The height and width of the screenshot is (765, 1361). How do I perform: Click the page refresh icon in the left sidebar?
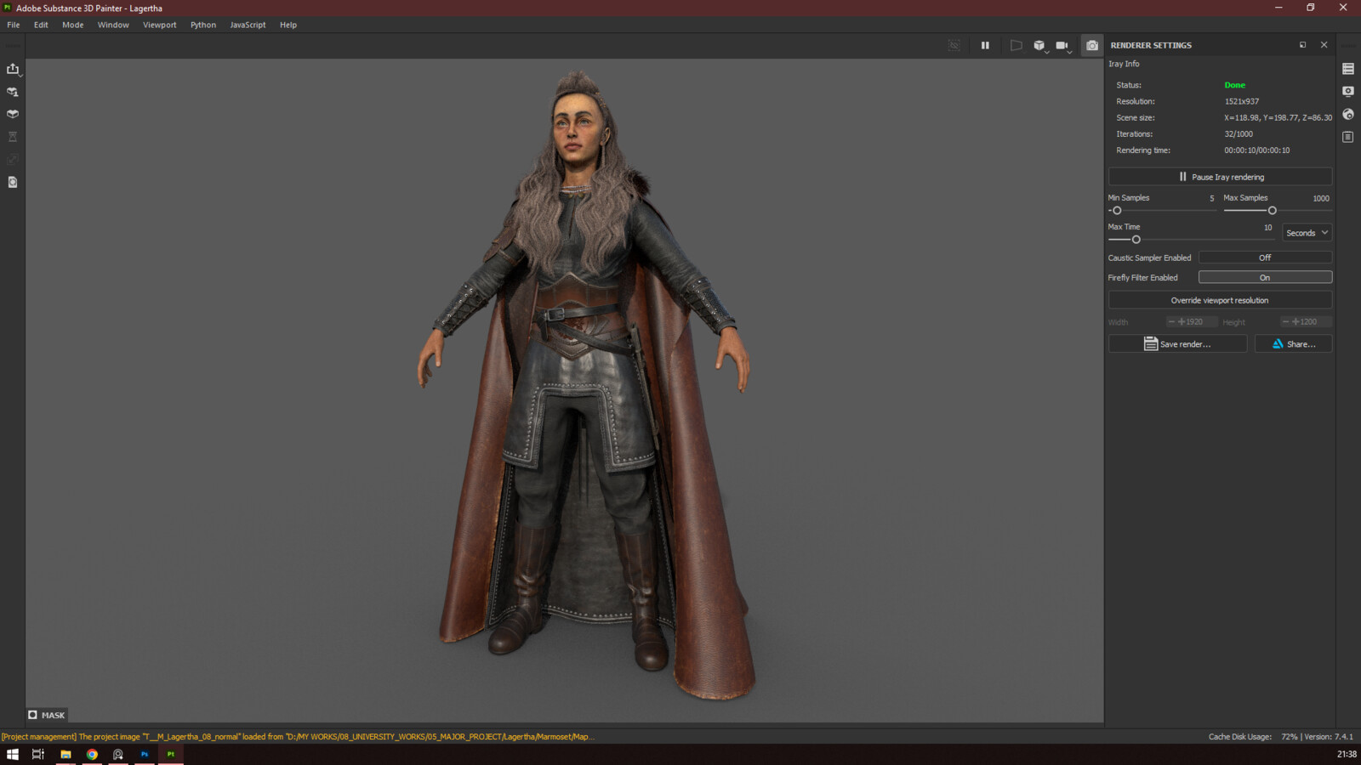click(13, 182)
